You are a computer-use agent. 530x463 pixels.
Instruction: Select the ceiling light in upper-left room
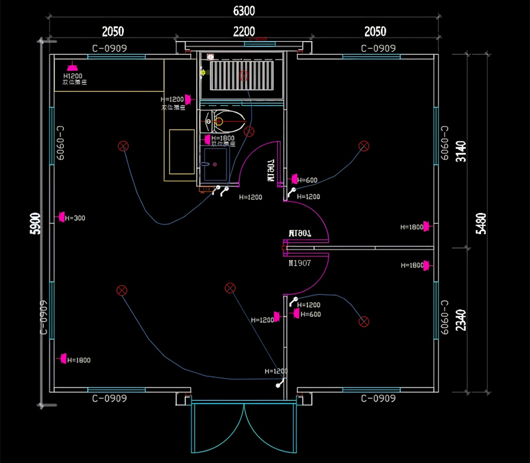(123, 146)
